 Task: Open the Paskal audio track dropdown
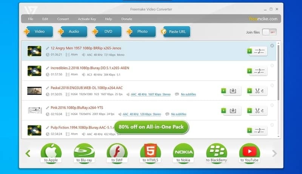151,94
